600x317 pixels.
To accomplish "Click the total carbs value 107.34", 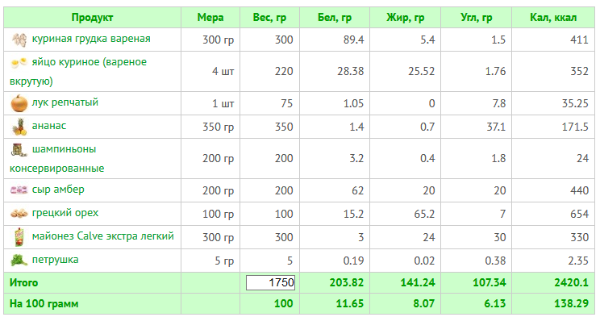I will tap(489, 283).
